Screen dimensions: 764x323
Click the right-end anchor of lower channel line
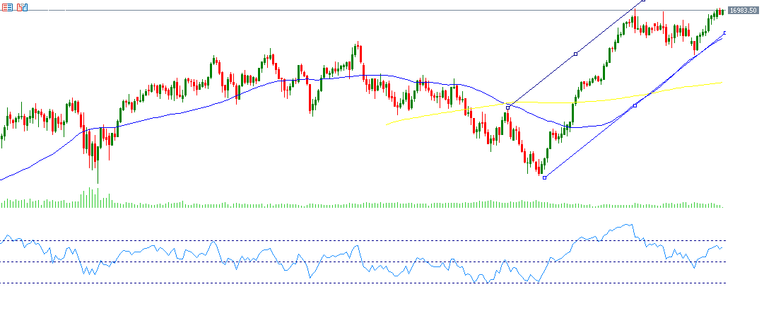pyautogui.click(x=725, y=33)
